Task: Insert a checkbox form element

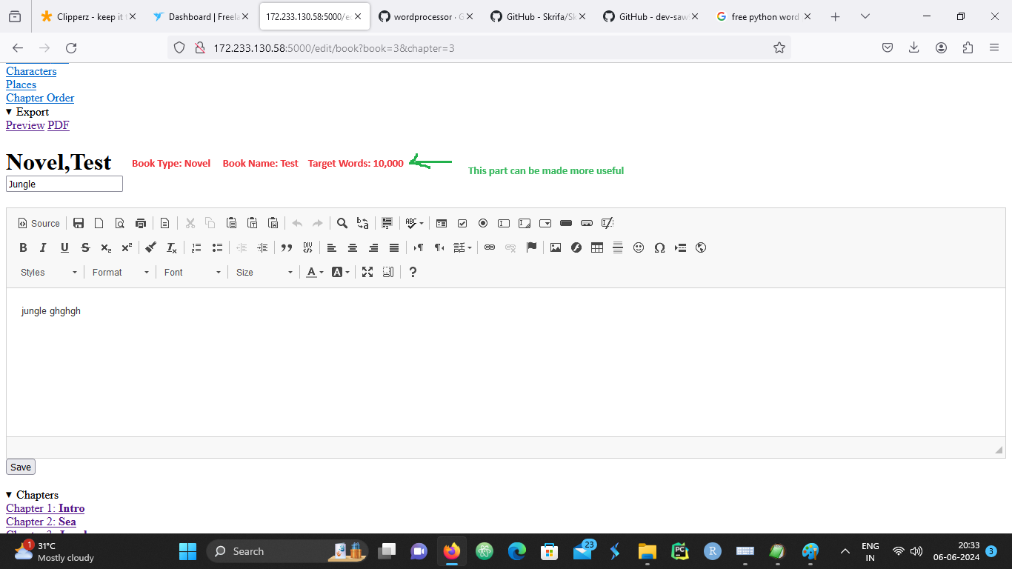Action: point(462,223)
